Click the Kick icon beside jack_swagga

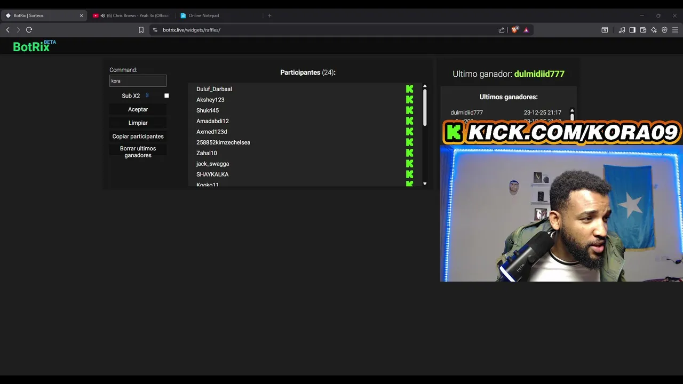[x=409, y=164]
